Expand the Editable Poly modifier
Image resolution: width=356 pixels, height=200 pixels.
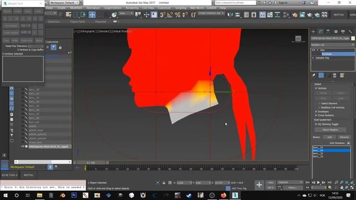(313, 58)
